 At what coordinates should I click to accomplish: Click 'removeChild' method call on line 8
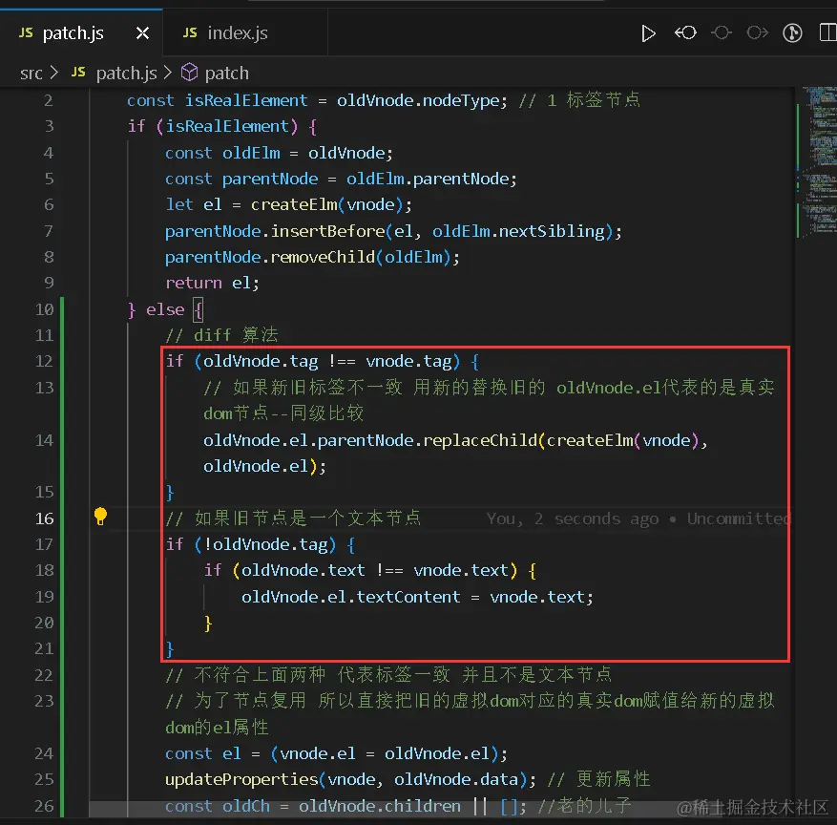point(323,258)
